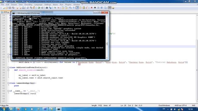Open the taskbar volume icon

coord(175,109)
